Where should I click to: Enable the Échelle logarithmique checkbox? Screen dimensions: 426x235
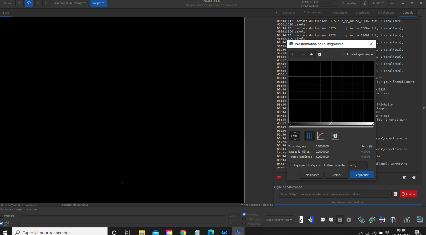(x=344, y=54)
